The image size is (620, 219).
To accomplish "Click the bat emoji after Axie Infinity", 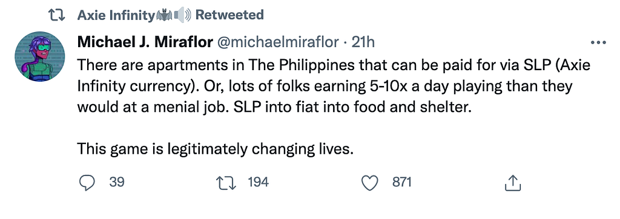I will coord(164,15).
